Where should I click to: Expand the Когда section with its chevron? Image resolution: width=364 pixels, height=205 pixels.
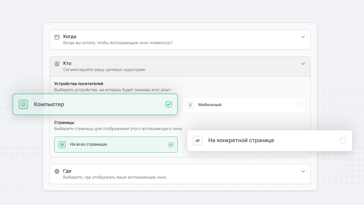[x=303, y=37]
